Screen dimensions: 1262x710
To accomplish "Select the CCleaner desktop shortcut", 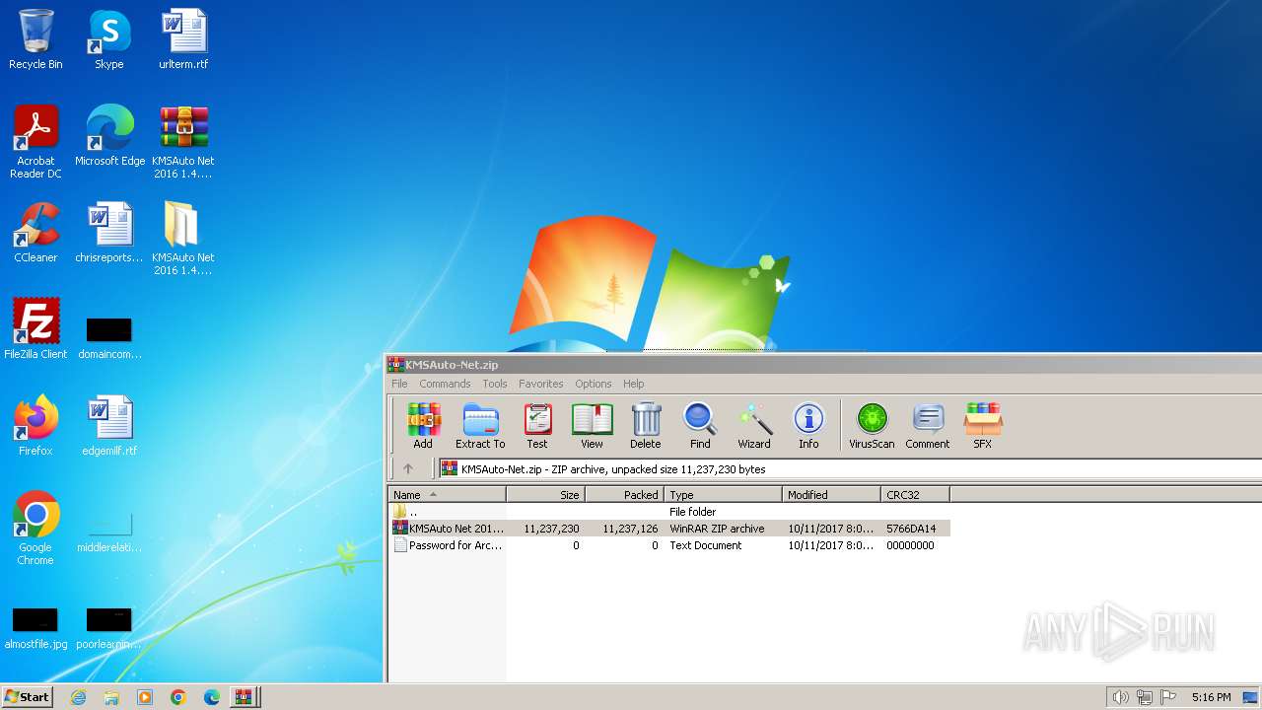I will (35, 233).
